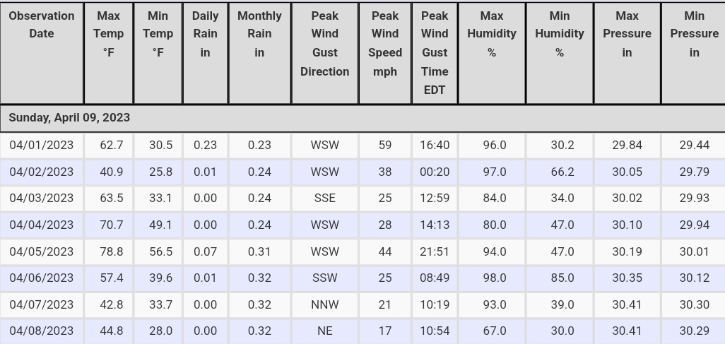The width and height of the screenshot is (725, 344).
Task: Click the 04/05/2023 date cell
Action: [x=42, y=251]
